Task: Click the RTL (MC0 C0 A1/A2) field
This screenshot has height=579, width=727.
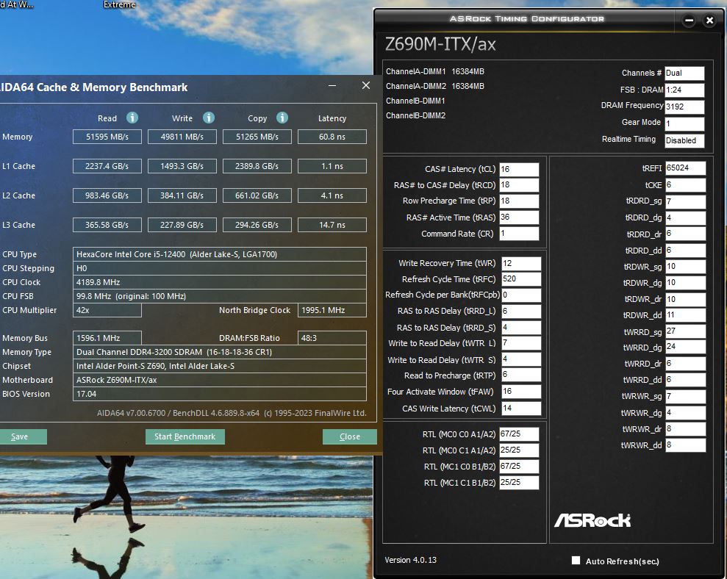Action: (519, 434)
